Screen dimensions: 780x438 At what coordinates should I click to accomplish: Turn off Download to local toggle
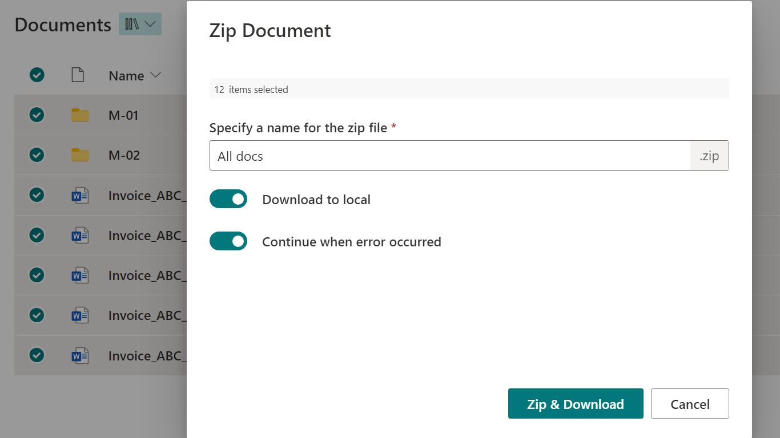[x=228, y=199]
